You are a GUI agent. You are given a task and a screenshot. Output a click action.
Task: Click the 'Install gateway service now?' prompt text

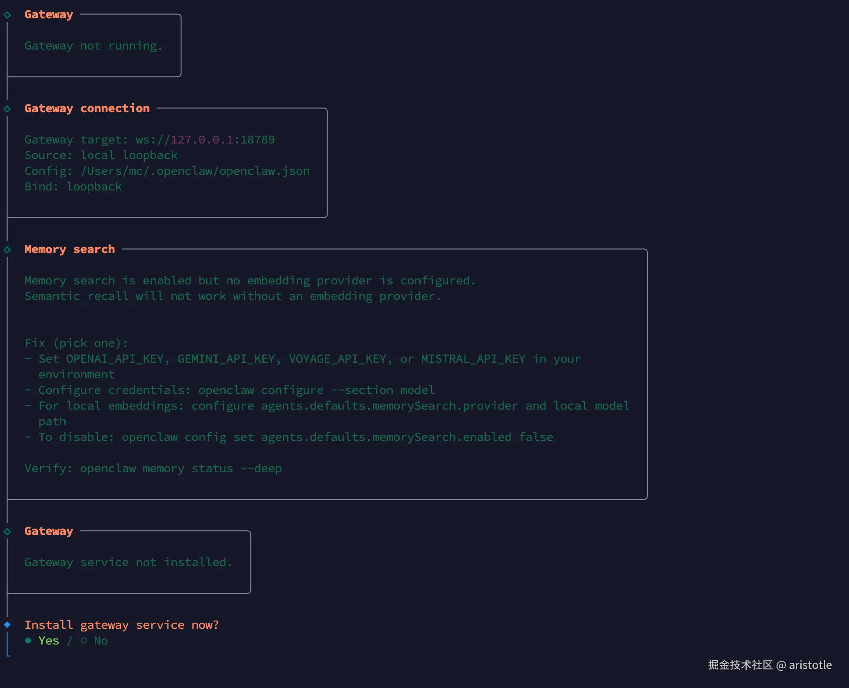click(x=121, y=625)
